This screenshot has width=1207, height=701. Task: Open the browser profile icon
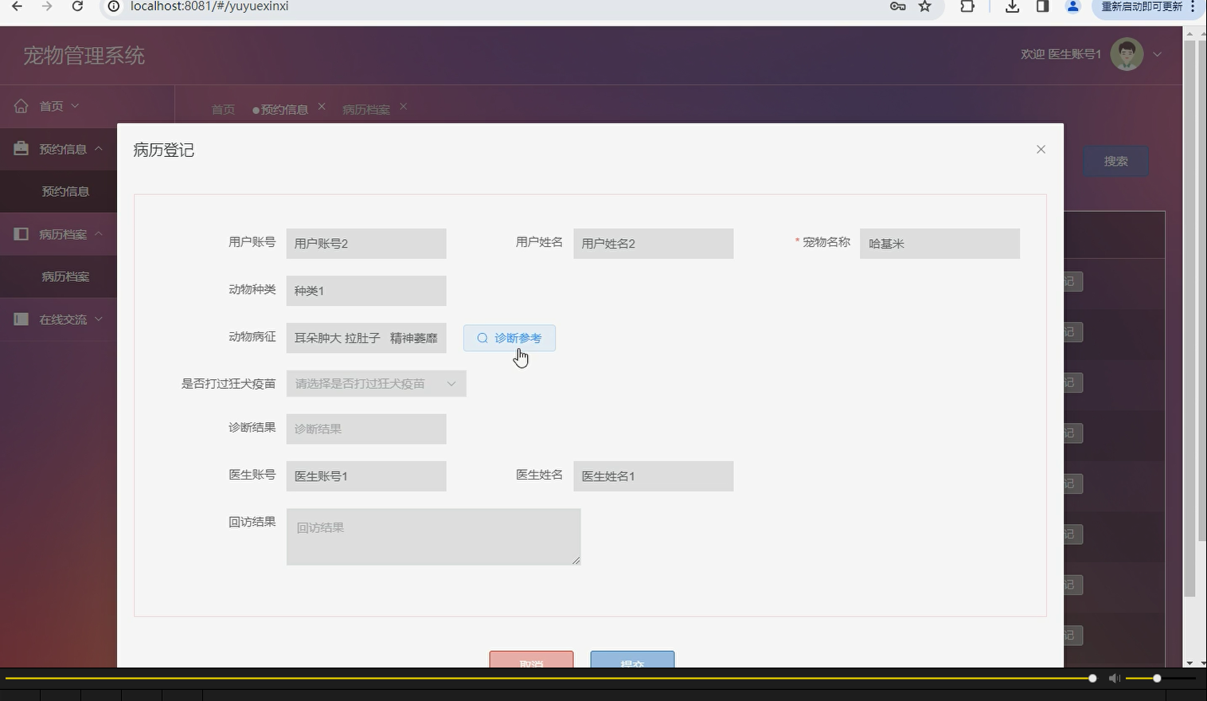click(x=1072, y=6)
